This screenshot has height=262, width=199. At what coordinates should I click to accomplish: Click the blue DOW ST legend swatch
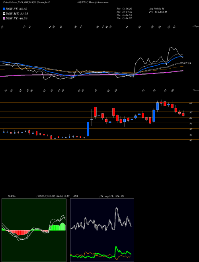[4, 9]
